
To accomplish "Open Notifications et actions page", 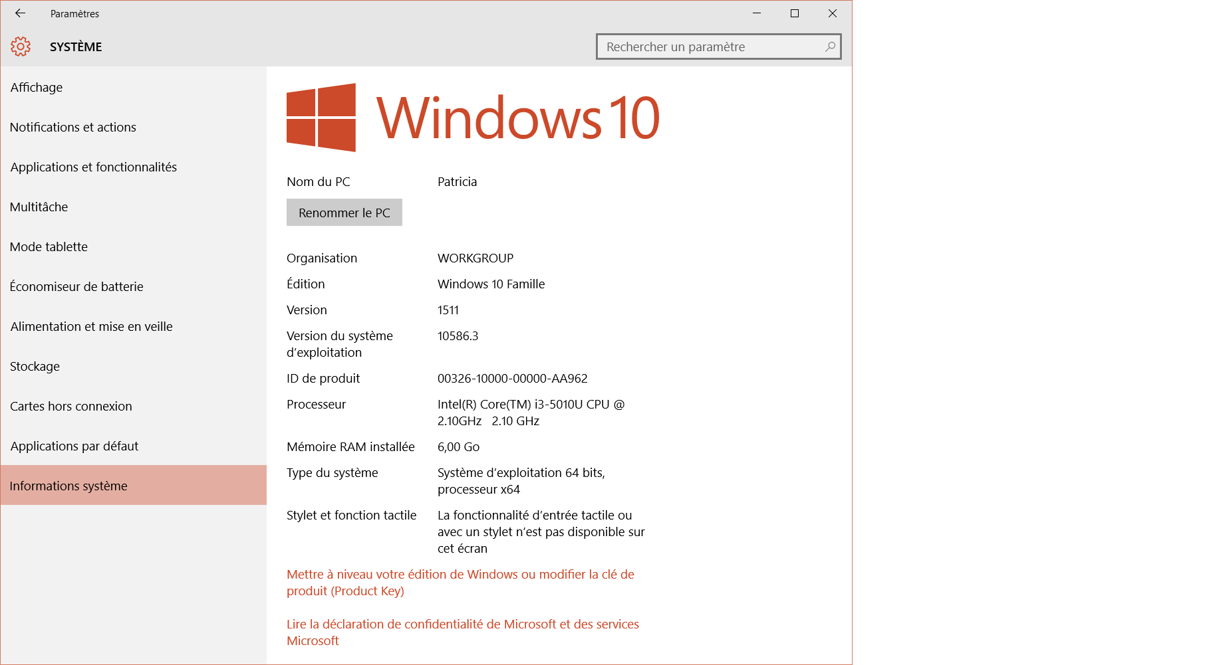I will tap(134, 127).
